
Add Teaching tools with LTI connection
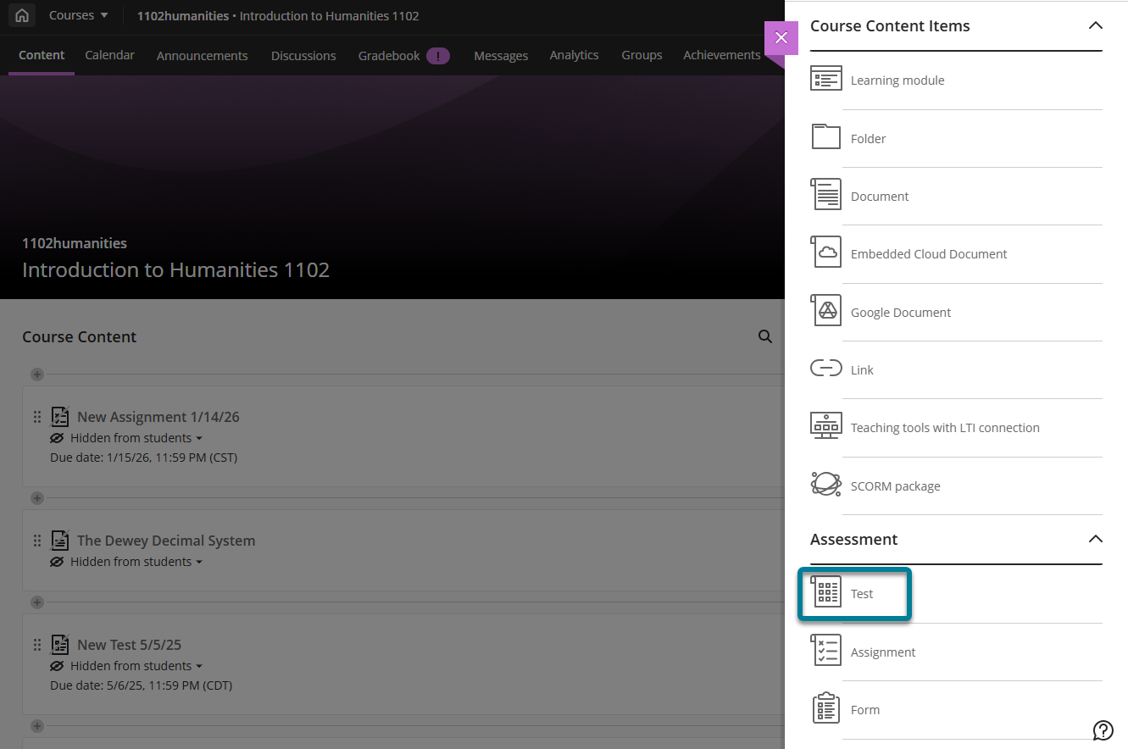[x=945, y=427]
